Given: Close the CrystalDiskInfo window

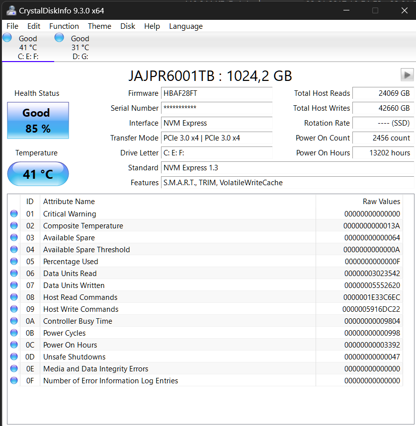Looking at the screenshot, I should (x=404, y=10).
